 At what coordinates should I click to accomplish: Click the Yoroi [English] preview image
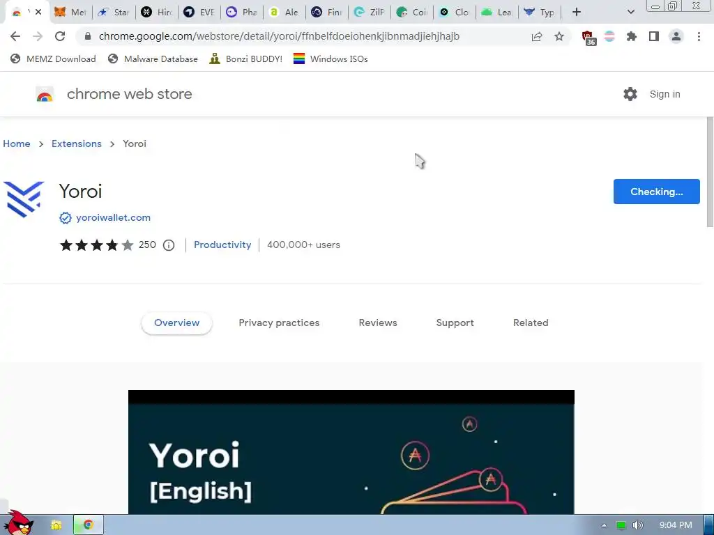point(351,452)
